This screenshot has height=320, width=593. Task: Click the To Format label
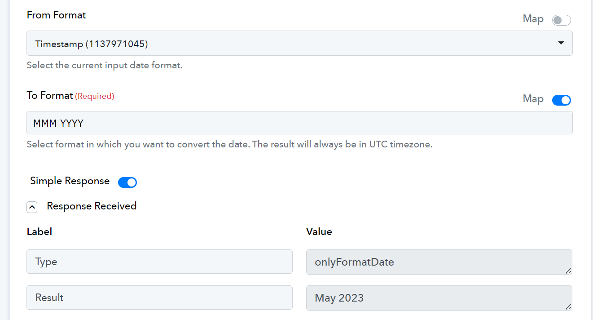coord(50,96)
